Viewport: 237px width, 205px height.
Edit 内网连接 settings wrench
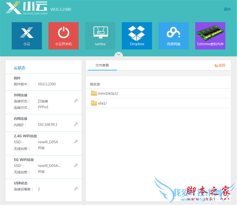click(76, 124)
